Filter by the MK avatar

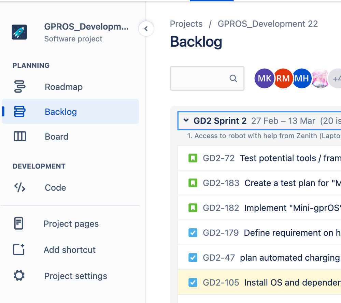tap(264, 78)
